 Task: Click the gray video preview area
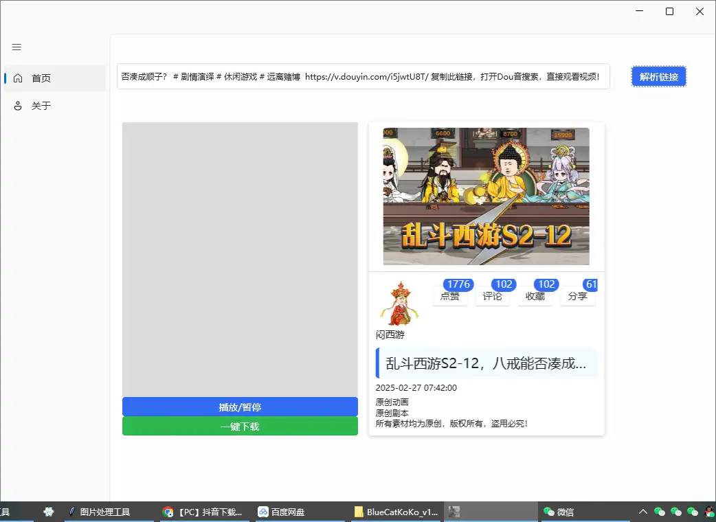pyautogui.click(x=240, y=259)
